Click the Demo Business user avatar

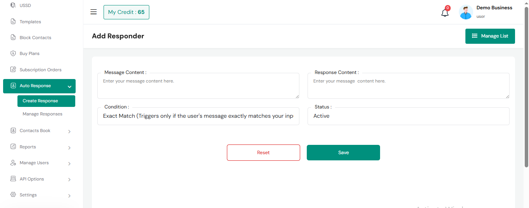(466, 12)
